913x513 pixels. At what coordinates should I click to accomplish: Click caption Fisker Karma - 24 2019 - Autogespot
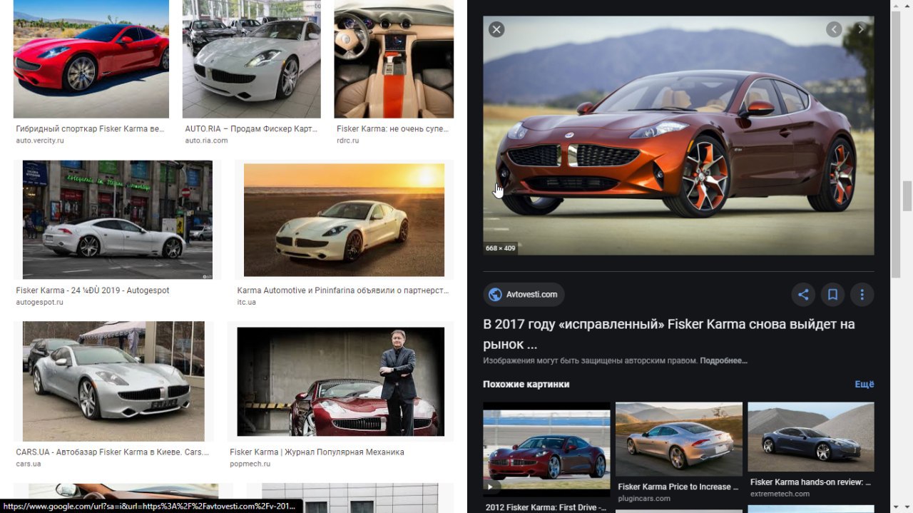tap(93, 290)
